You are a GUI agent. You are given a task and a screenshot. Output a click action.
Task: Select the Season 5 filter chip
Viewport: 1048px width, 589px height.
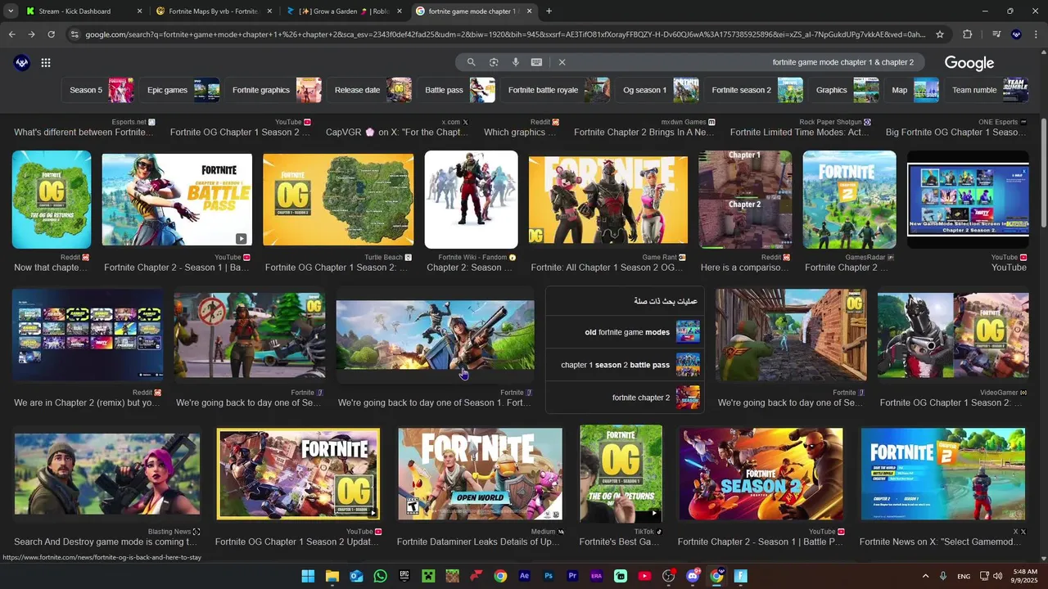98,90
